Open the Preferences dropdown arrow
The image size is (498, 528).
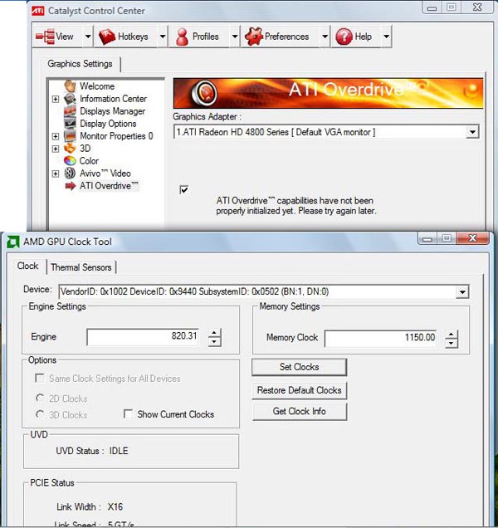325,37
